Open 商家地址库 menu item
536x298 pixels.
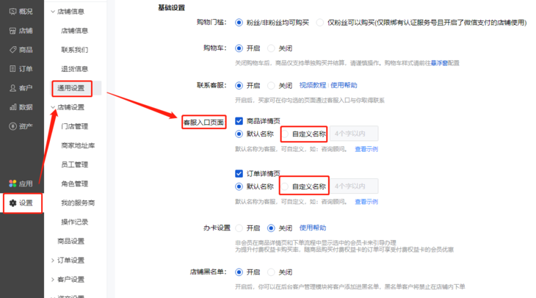(x=78, y=145)
